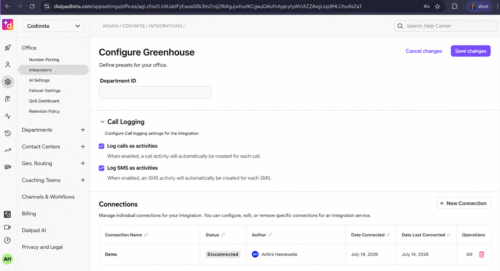The width and height of the screenshot is (500, 271).
Task: Open Failover Settings page
Action: tap(45, 91)
